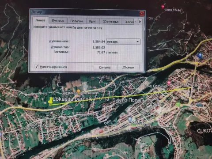Click the Сачувај button
Screen dimensions: 212x159
click(x=105, y=67)
